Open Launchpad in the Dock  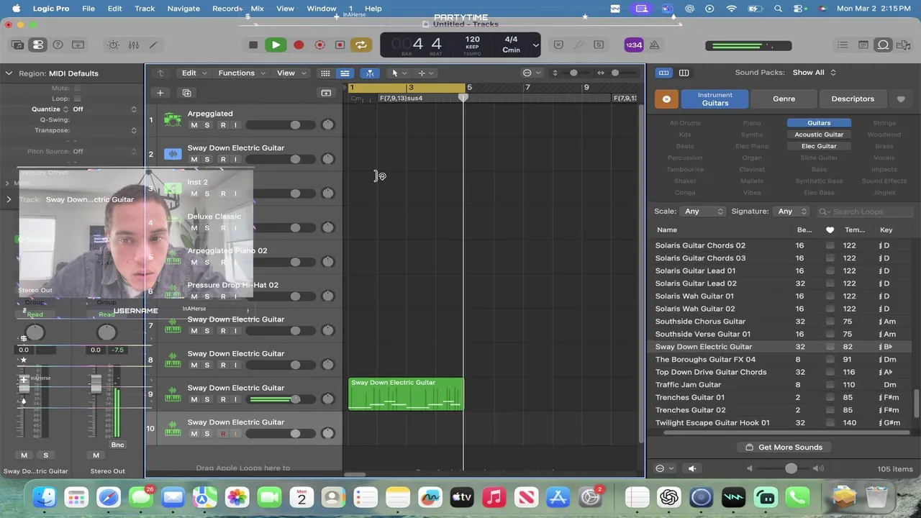click(x=76, y=497)
